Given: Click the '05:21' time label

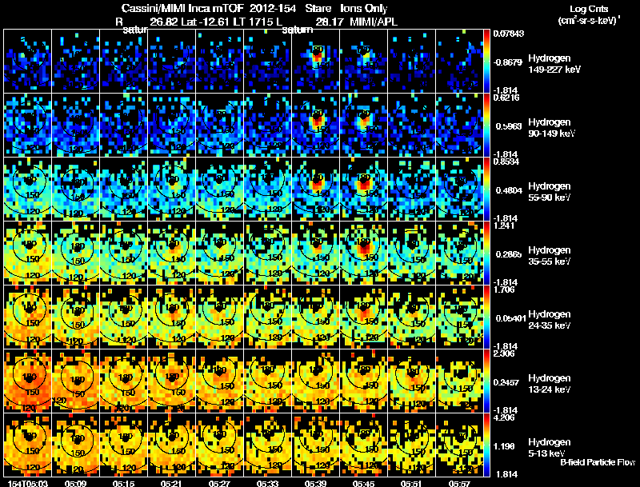Looking at the screenshot, I should (x=171, y=483).
